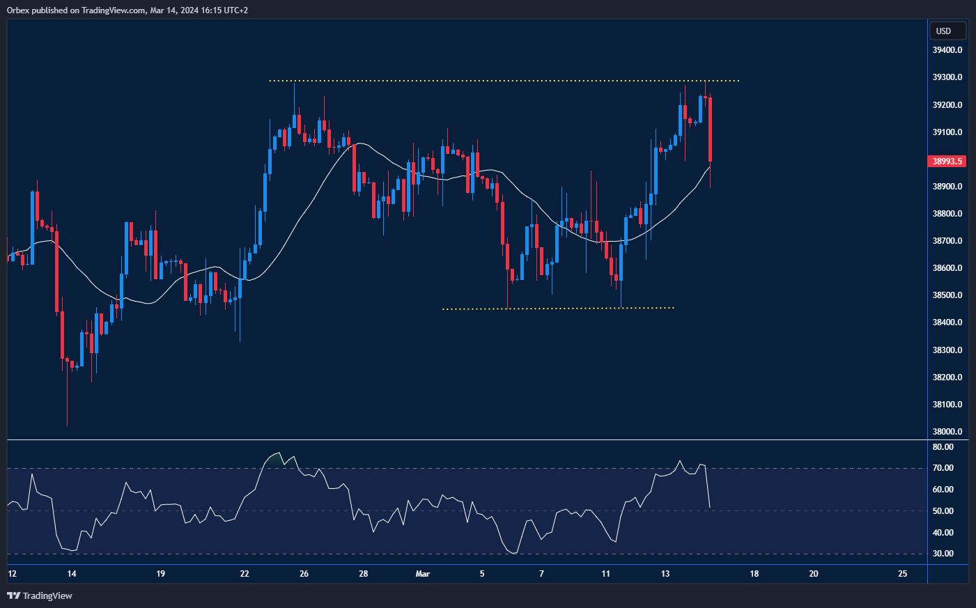Click date 22 on the time axis
The width and height of the screenshot is (976, 608).
[245, 574]
